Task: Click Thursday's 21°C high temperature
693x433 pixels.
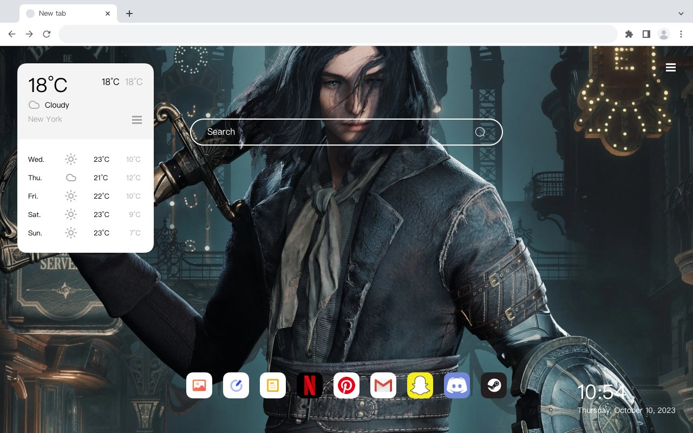Action: pos(101,178)
